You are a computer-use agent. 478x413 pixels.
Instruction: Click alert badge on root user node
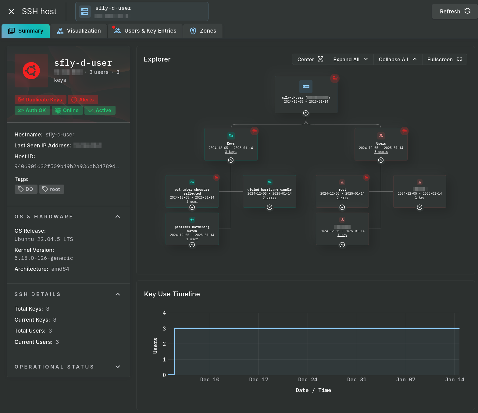point(366,177)
